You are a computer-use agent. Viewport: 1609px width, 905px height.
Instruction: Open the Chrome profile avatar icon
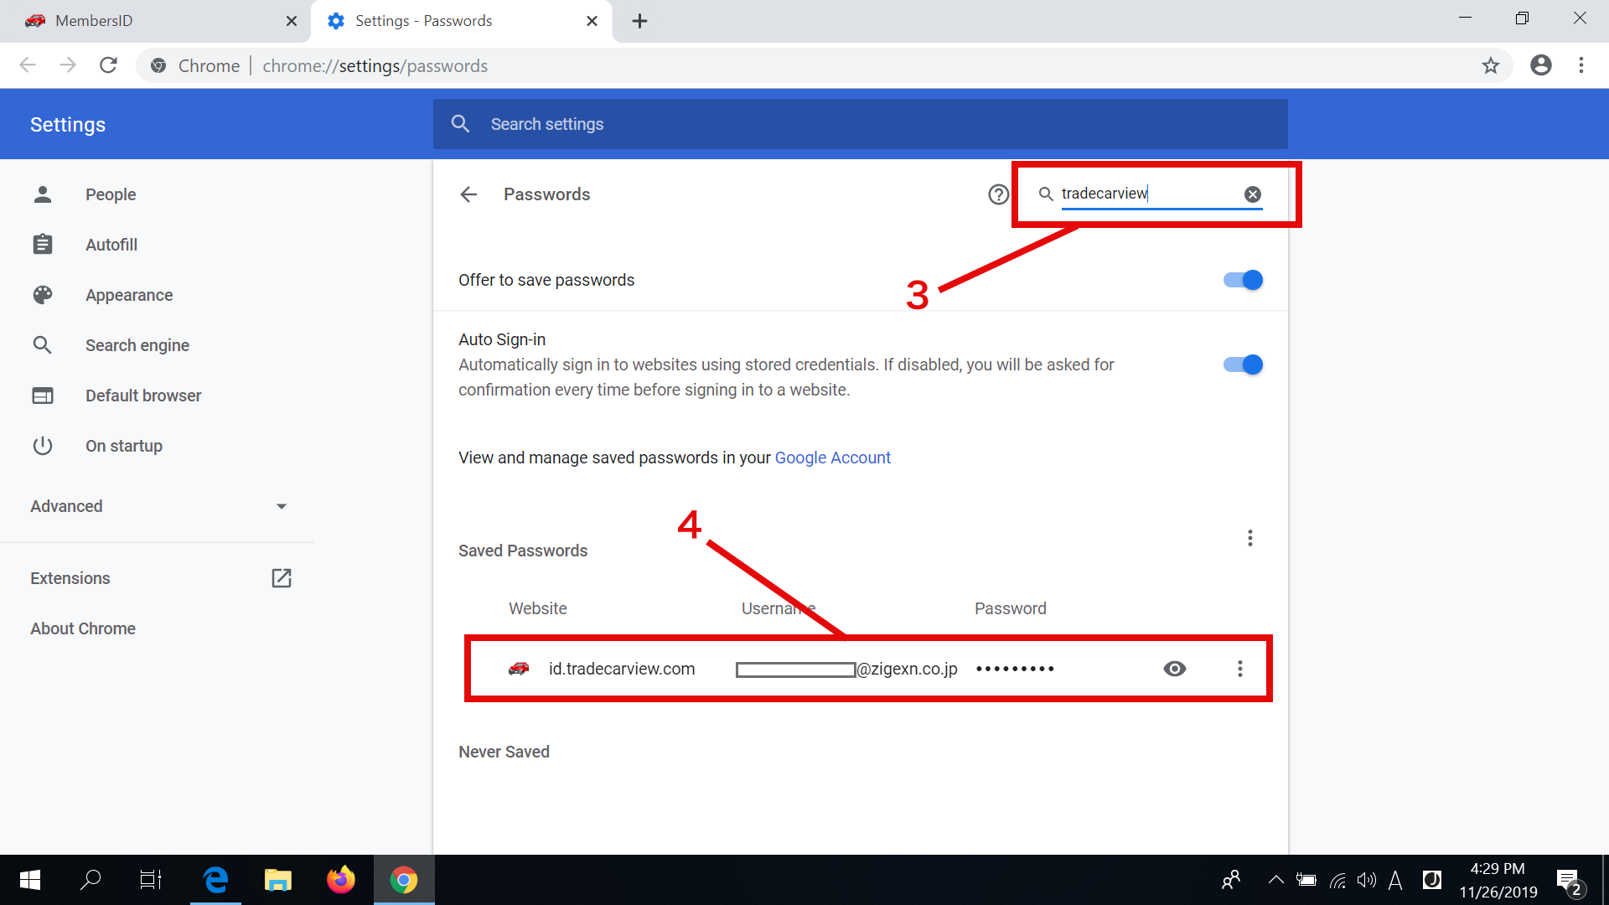(1540, 65)
